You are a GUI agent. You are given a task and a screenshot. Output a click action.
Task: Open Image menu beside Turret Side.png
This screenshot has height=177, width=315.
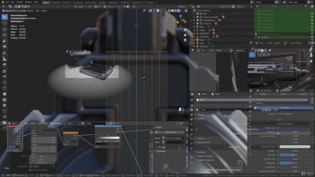tap(277, 43)
